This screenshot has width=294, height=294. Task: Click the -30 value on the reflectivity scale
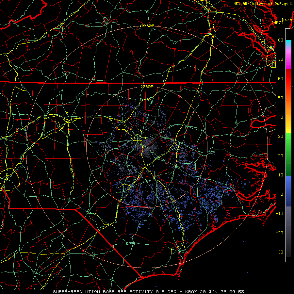279,252
